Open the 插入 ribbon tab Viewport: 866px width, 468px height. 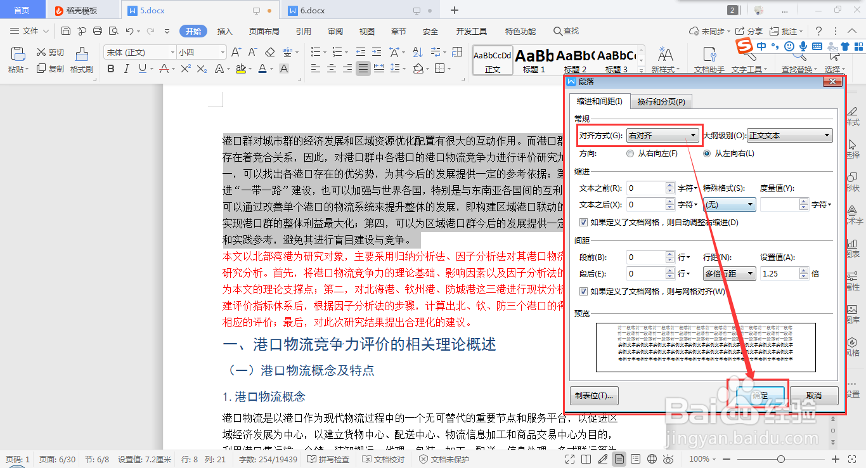point(225,30)
